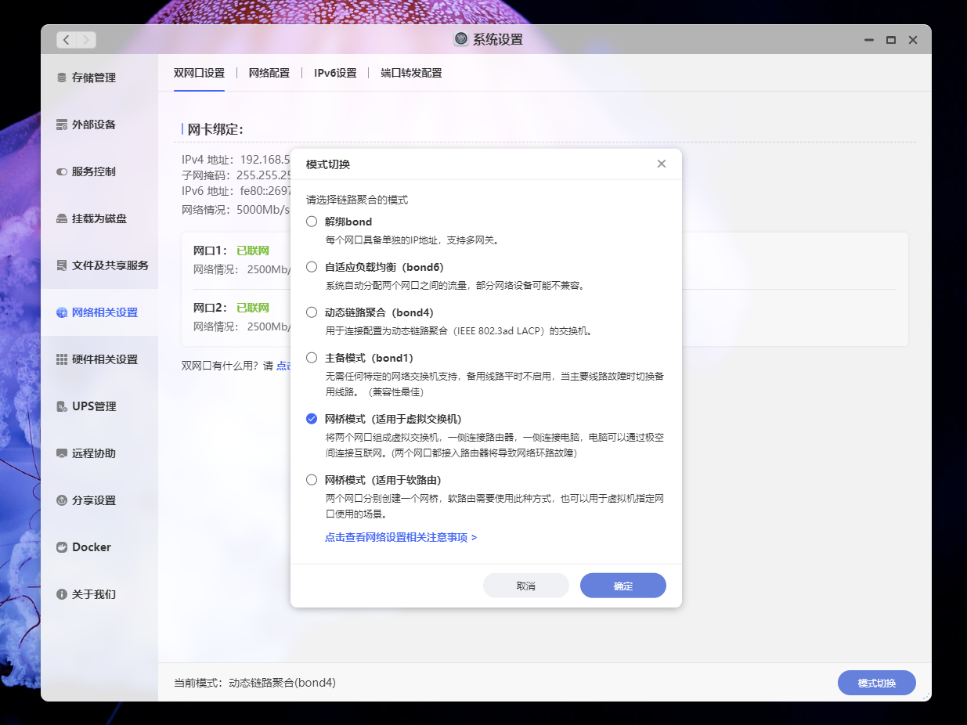
Task: Choose 自适应负载均衡 (bond6) mode
Action: pyautogui.click(x=312, y=267)
